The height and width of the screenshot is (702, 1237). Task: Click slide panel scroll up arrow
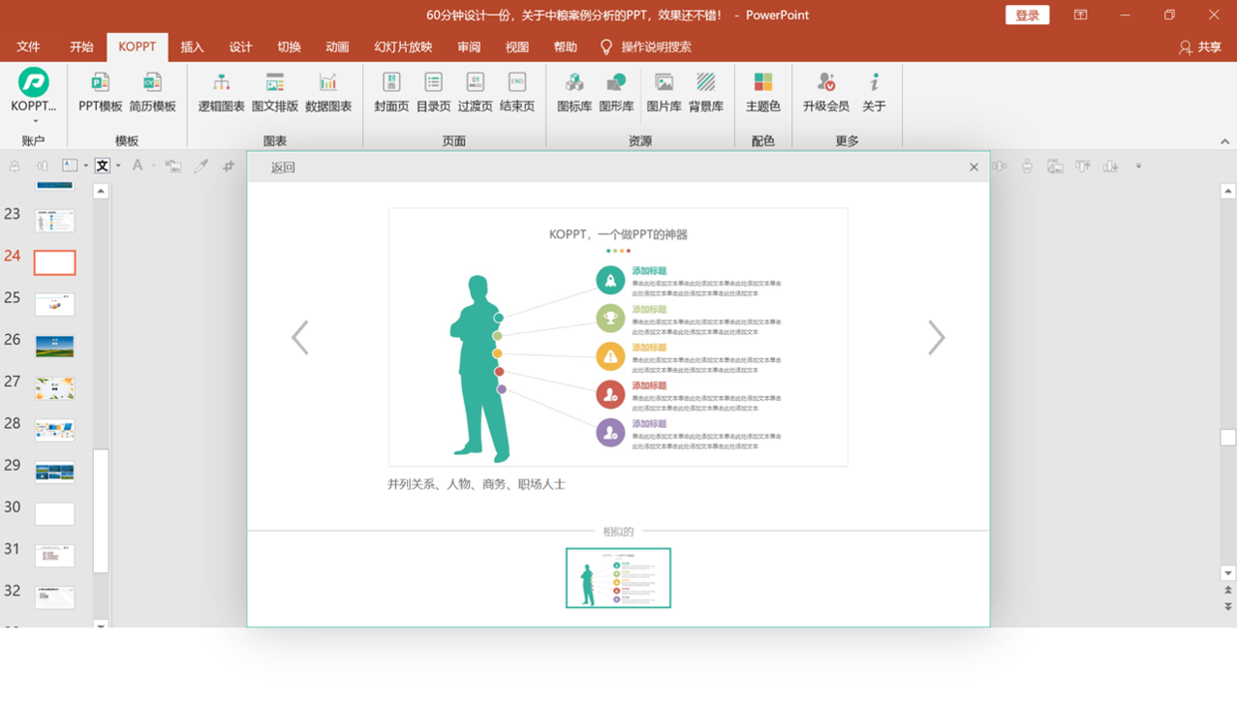pos(101,190)
